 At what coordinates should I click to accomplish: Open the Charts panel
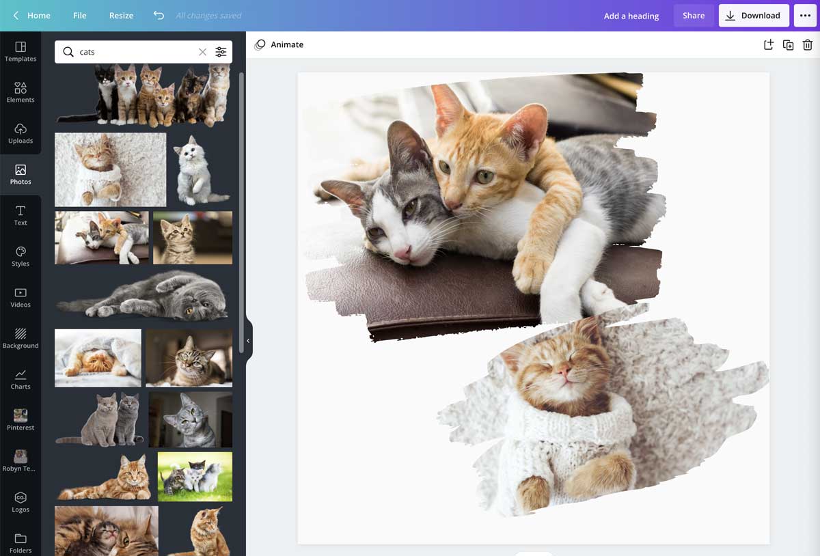point(20,380)
